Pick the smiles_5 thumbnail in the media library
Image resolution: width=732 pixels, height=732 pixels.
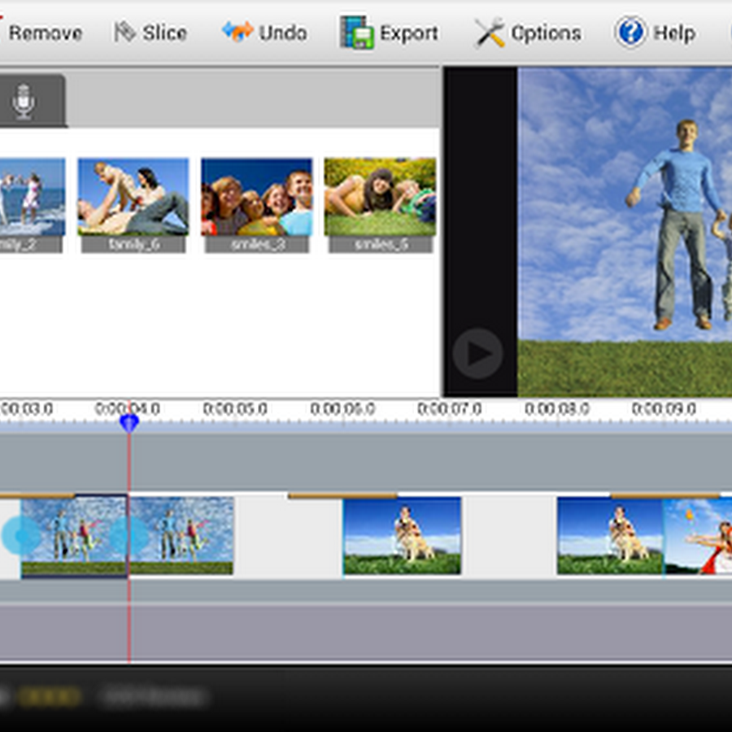(380, 198)
